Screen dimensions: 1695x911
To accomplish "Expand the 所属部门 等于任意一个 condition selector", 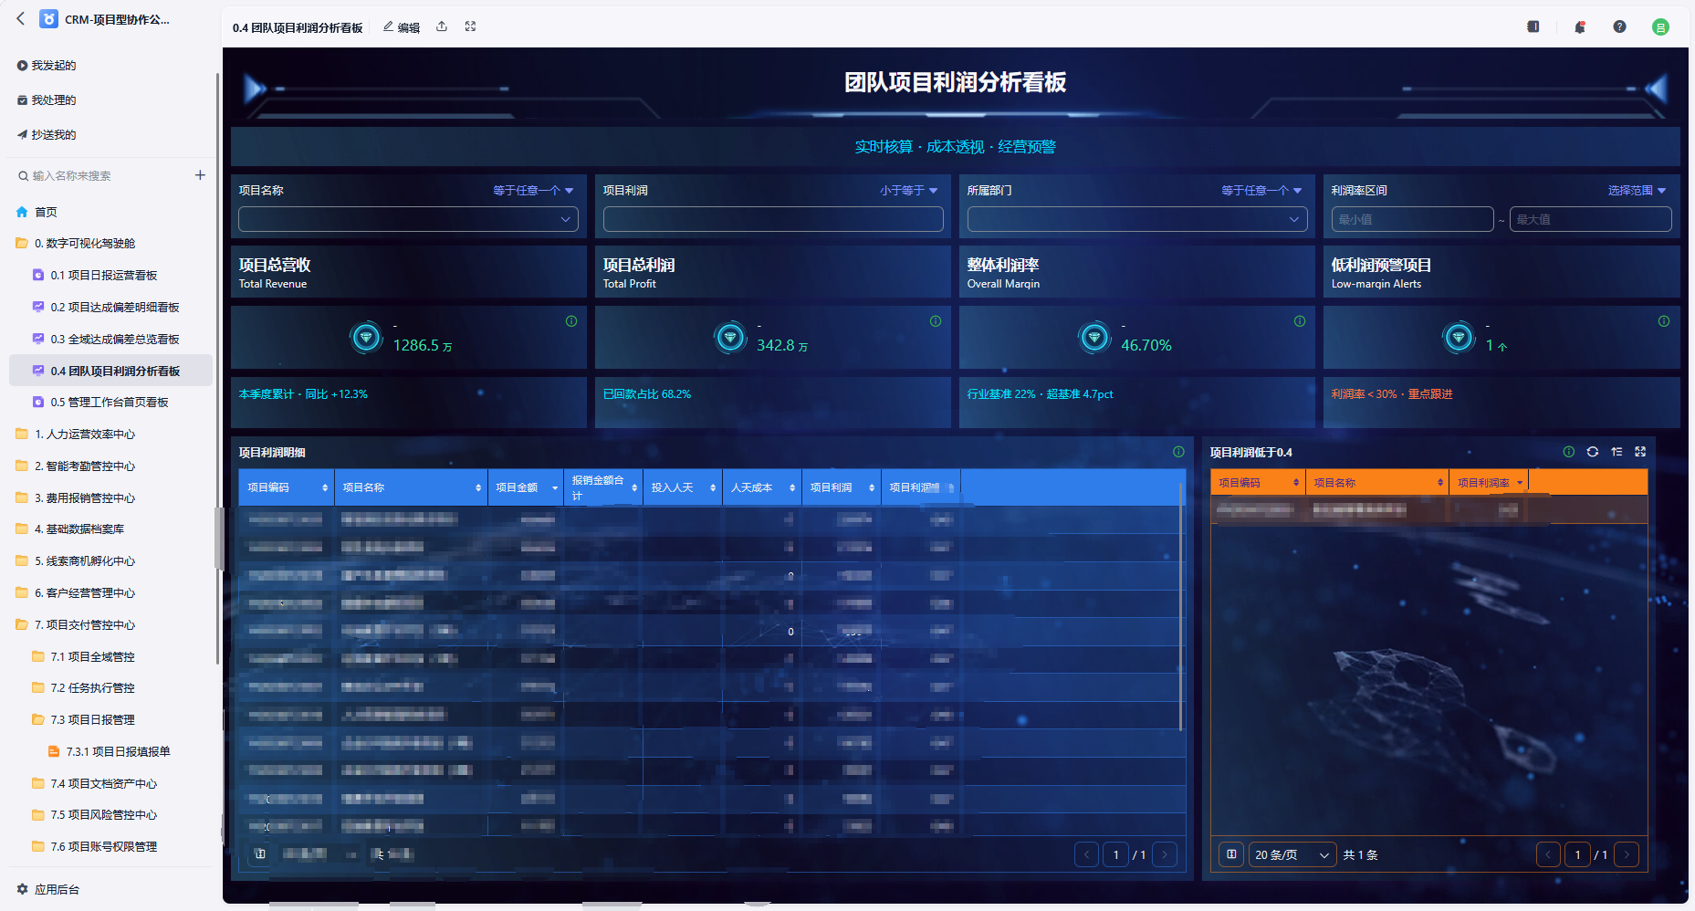I will click(1261, 190).
